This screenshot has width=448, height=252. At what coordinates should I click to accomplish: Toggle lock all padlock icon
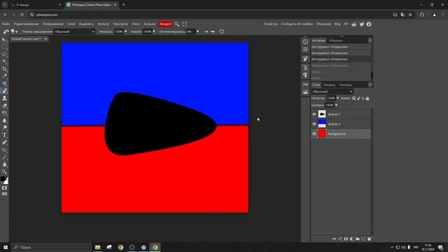[x=367, y=98]
